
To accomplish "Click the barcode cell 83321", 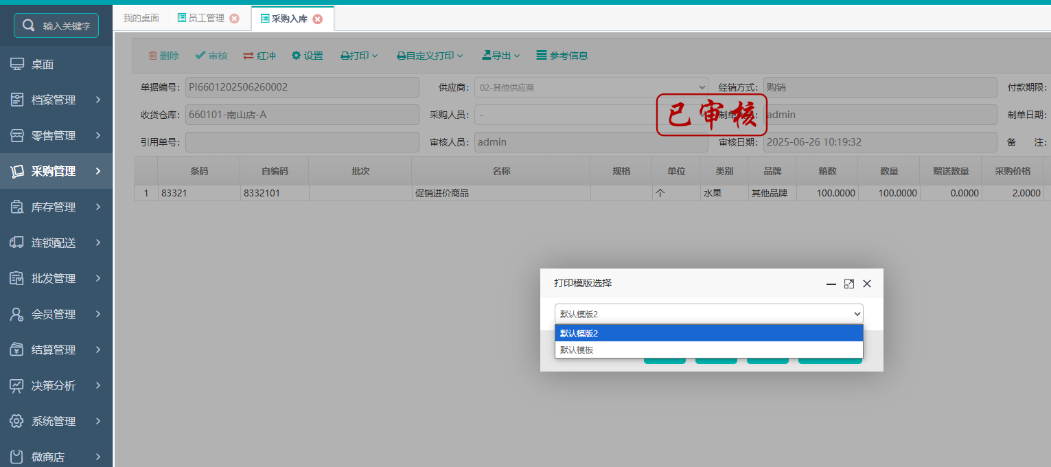I will click(199, 194).
